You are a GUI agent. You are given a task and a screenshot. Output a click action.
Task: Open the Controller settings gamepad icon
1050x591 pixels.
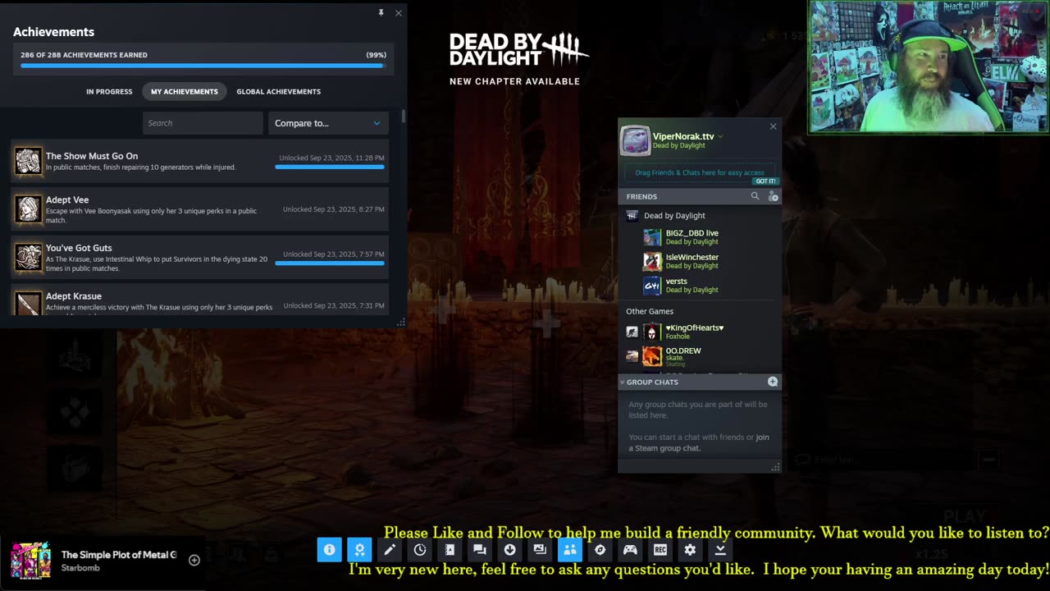pyautogui.click(x=630, y=550)
